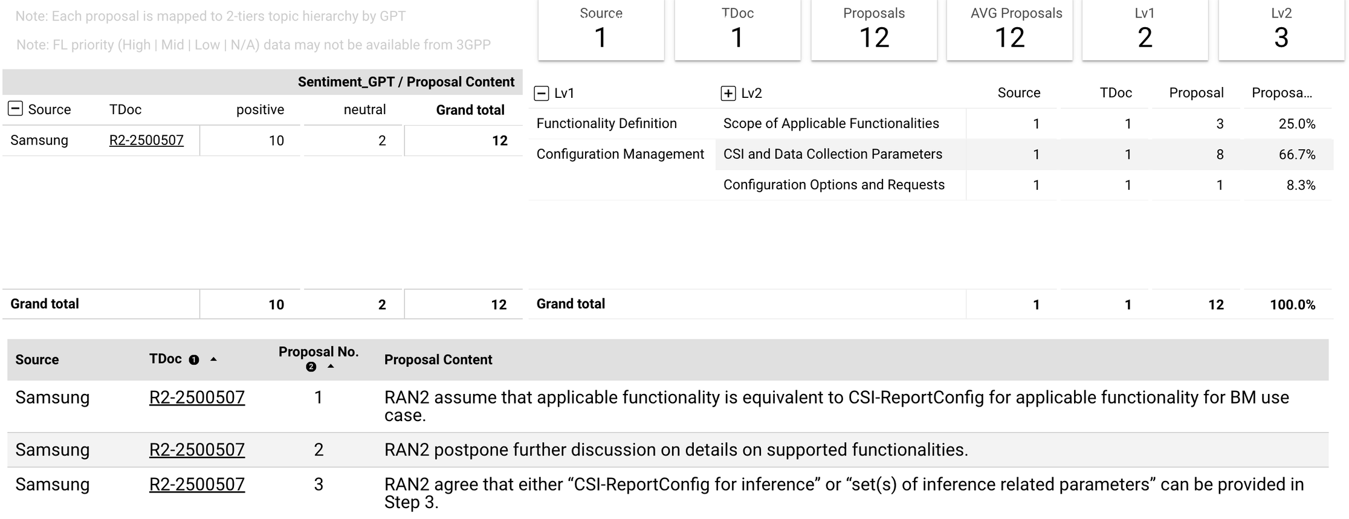Open R2-2500507 link for proposal 3
Viewport: 1349px width, 519px height.
pyautogui.click(x=197, y=484)
